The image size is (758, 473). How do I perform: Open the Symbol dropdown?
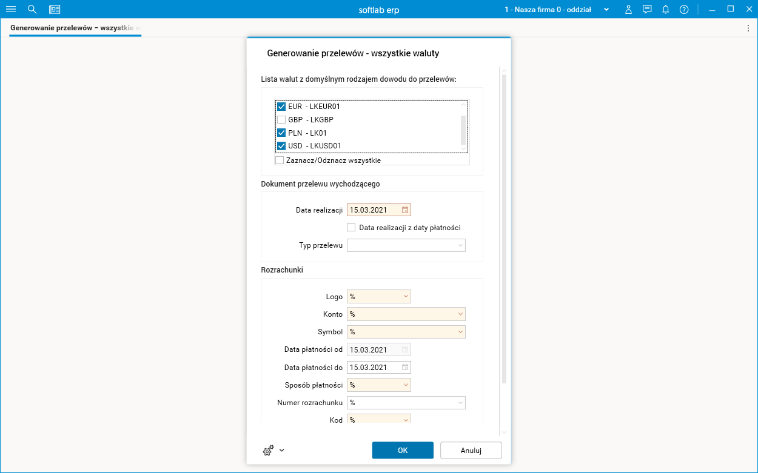[x=460, y=332]
